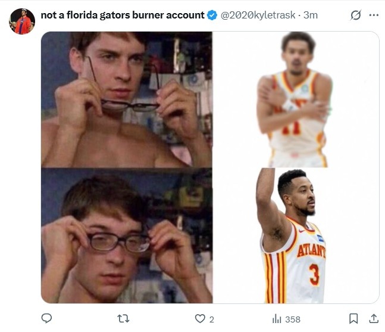Open the three-dot more options menu
The image size is (385, 332).
coord(374,15)
